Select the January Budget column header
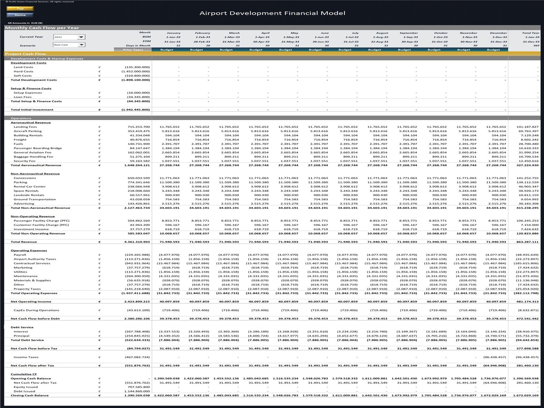 [x=167, y=50]
